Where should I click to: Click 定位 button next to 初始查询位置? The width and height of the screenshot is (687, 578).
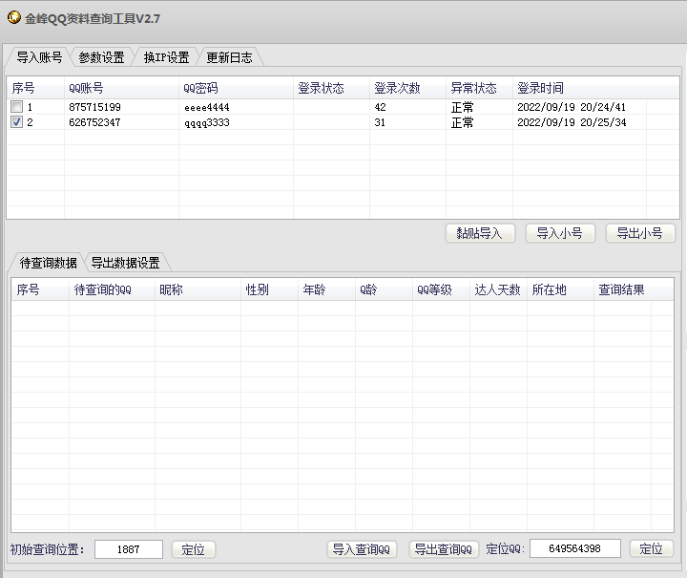[x=193, y=549]
